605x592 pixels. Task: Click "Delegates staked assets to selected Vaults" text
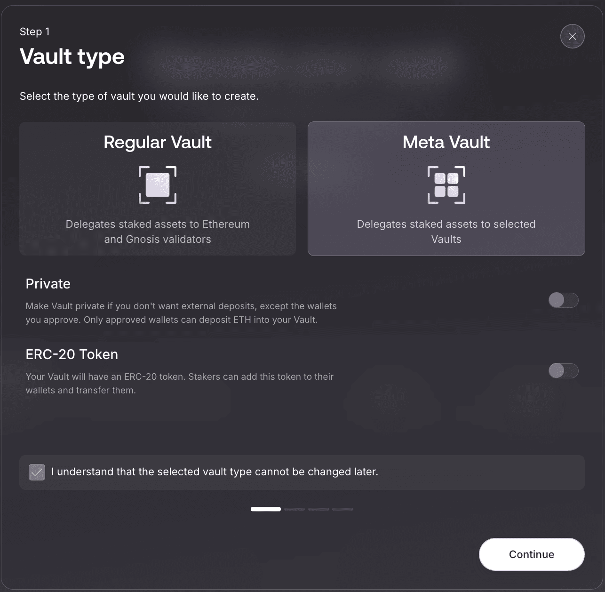446,232
